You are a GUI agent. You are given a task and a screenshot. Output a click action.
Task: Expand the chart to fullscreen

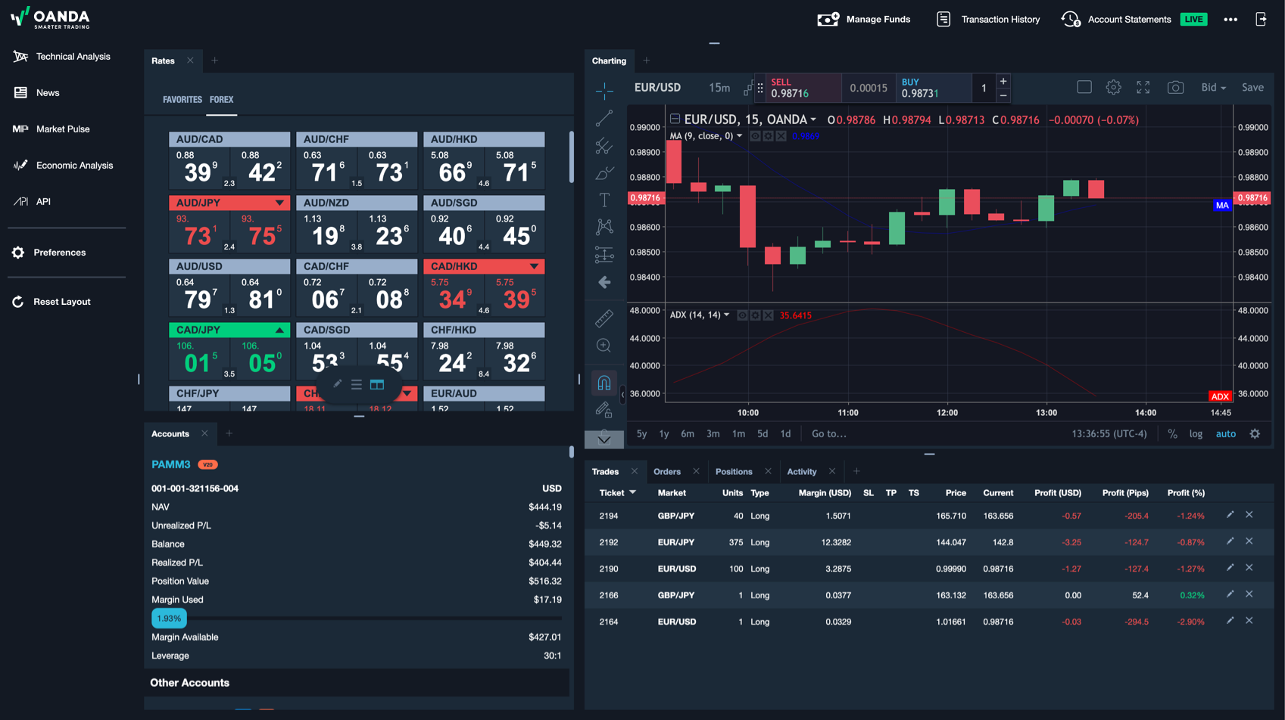click(x=1143, y=87)
